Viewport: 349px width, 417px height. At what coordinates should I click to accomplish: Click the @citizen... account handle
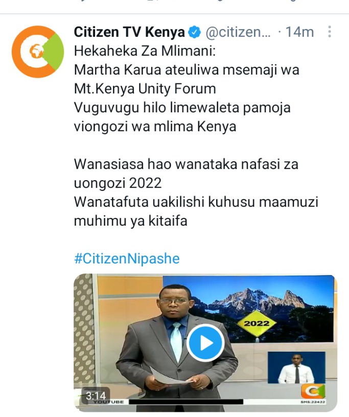238,32
